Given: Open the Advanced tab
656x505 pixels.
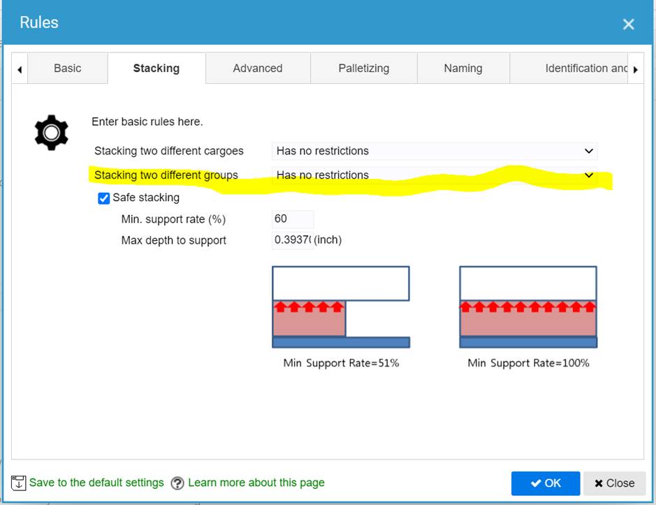Looking at the screenshot, I should [x=258, y=68].
